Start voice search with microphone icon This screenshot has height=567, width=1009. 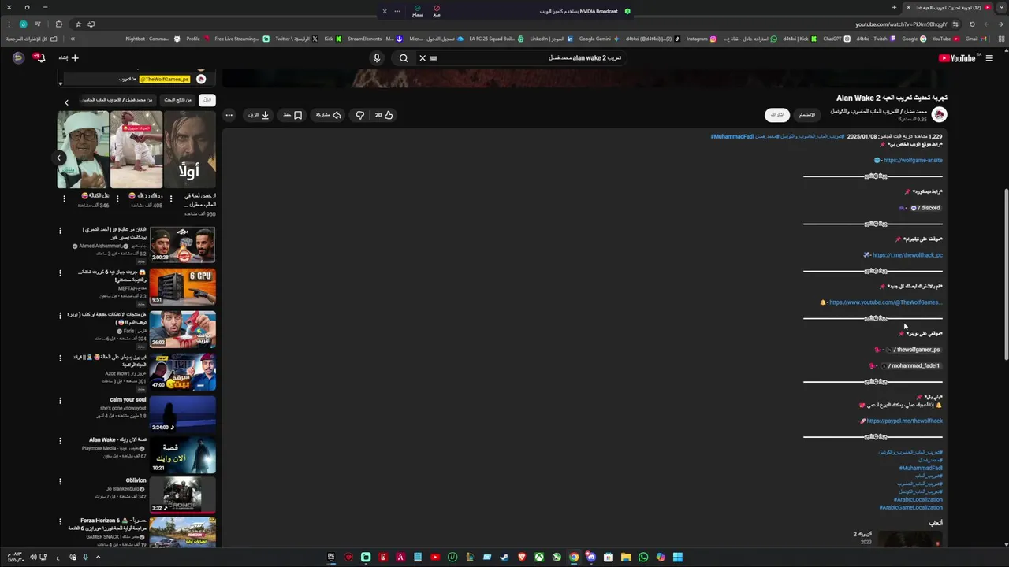pos(377,57)
